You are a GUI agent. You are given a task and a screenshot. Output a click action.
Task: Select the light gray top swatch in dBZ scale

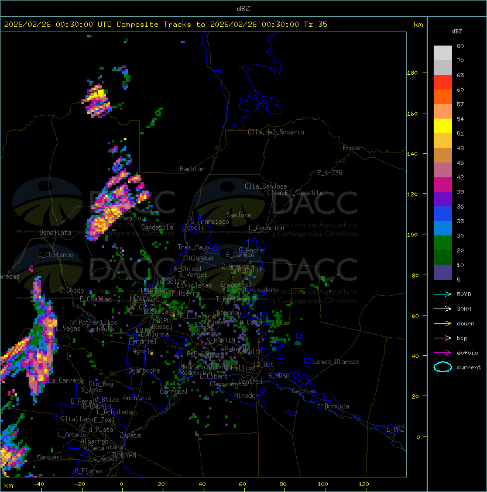[443, 53]
